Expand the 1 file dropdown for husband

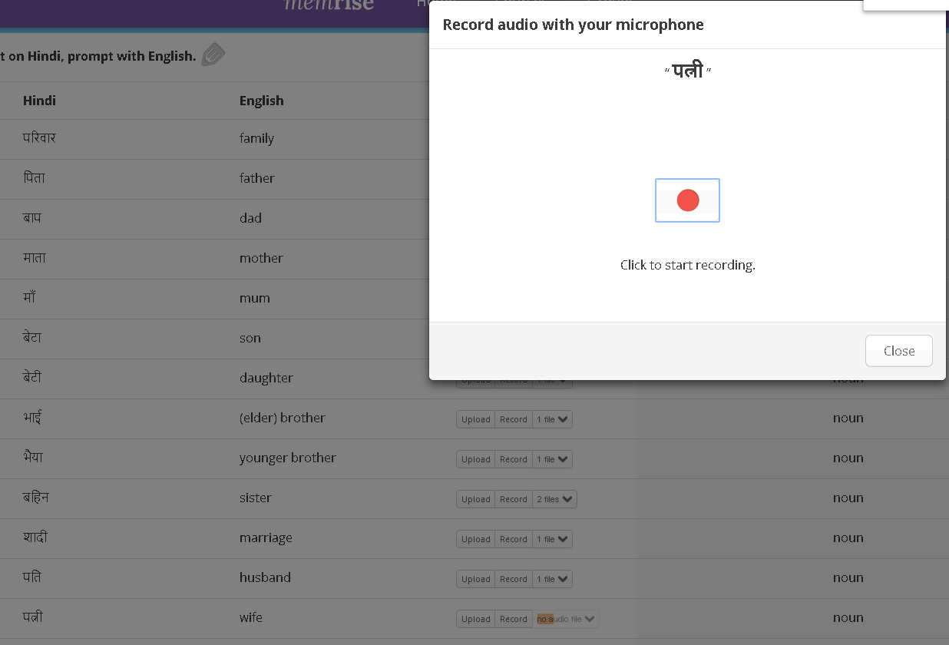click(553, 579)
